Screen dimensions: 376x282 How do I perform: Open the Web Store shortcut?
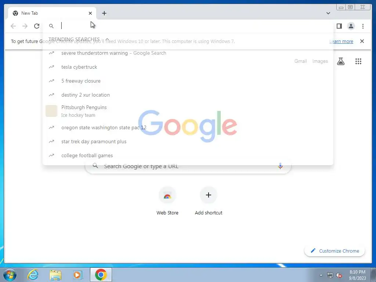(167, 202)
